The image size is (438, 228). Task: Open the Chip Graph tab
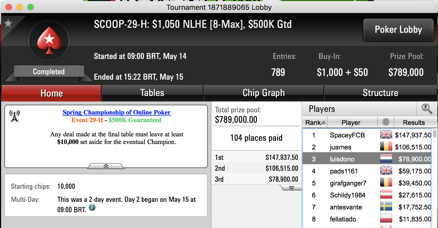[x=263, y=93]
